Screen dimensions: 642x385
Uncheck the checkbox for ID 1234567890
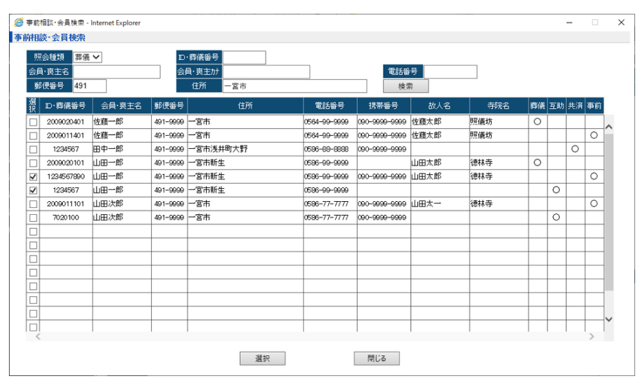[x=33, y=176]
